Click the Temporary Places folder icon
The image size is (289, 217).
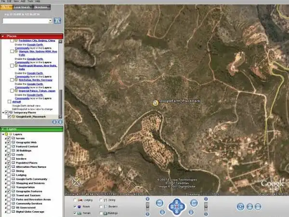pos(11,112)
